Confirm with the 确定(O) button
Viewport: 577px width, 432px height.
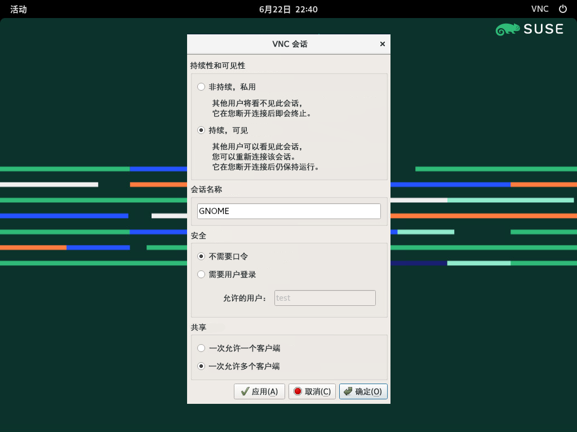363,391
